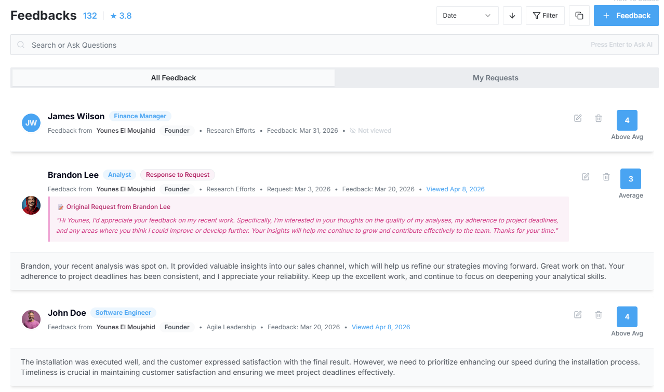The width and height of the screenshot is (664, 392).
Task: Click Research Efforts on Brandon Lee's row
Action: tap(231, 189)
